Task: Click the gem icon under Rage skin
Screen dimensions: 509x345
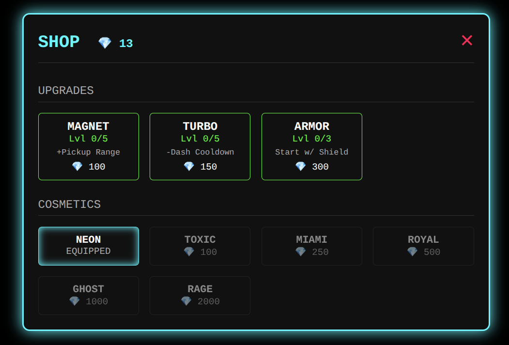Action: pos(186,301)
